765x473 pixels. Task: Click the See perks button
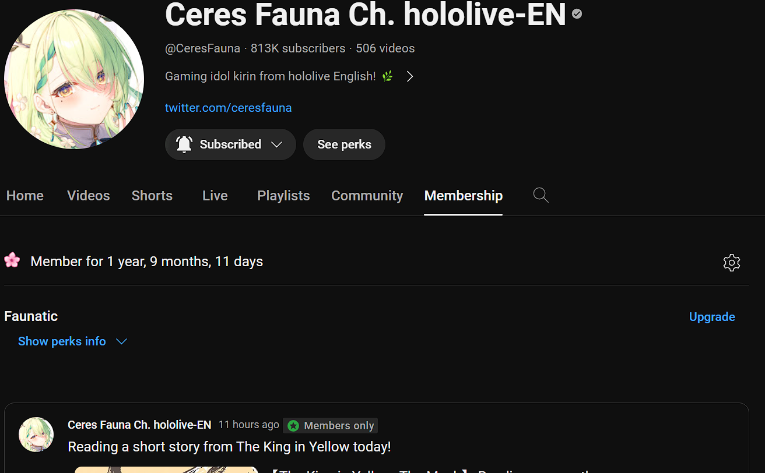344,144
